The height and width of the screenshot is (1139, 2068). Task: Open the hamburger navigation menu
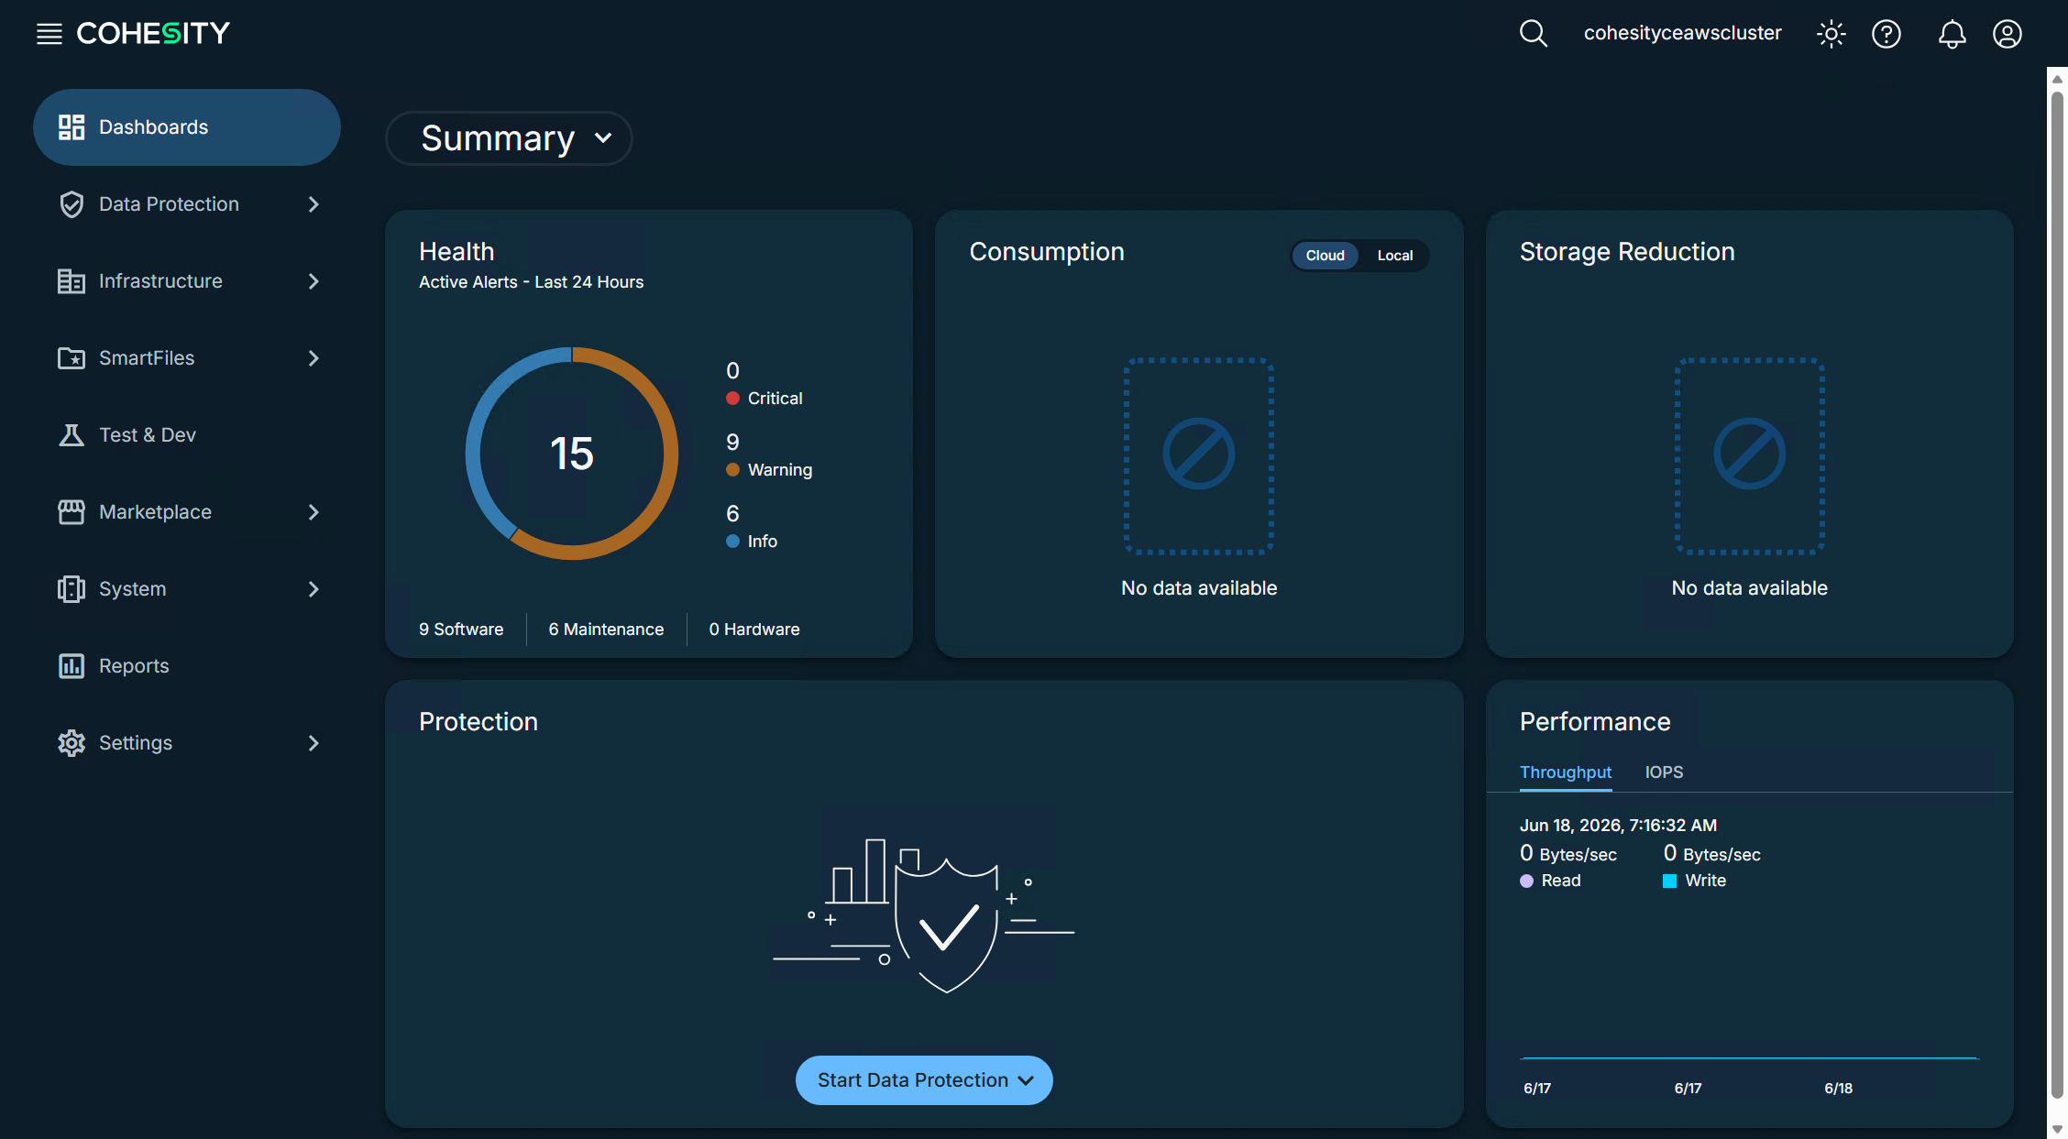49,34
